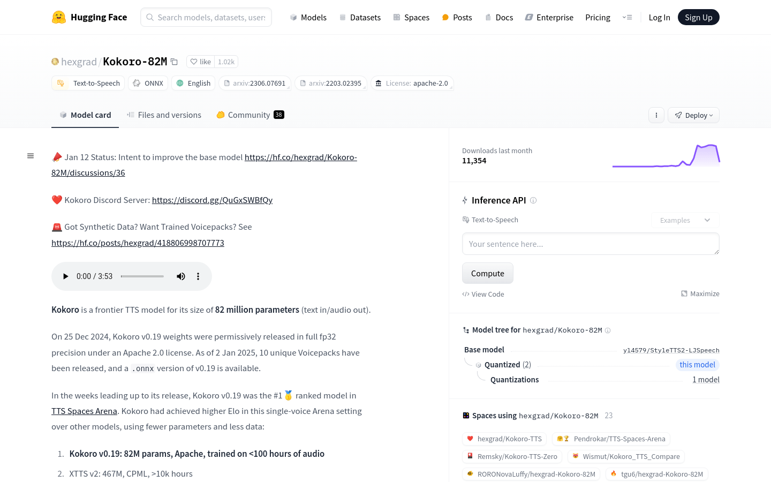Open the TTS Spaces Arena link
This screenshot has width=771, height=482.
pyautogui.click(x=84, y=411)
